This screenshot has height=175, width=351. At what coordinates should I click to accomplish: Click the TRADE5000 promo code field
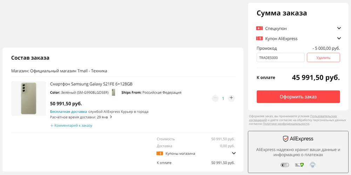coord(281,57)
